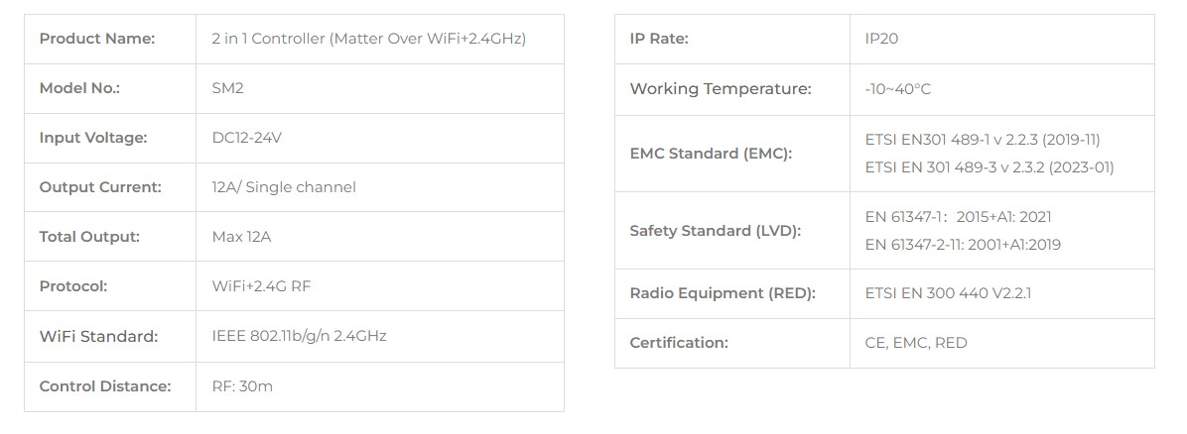Click the Product Name label cell
The image size is (1187, 434).
pos(97,39)
